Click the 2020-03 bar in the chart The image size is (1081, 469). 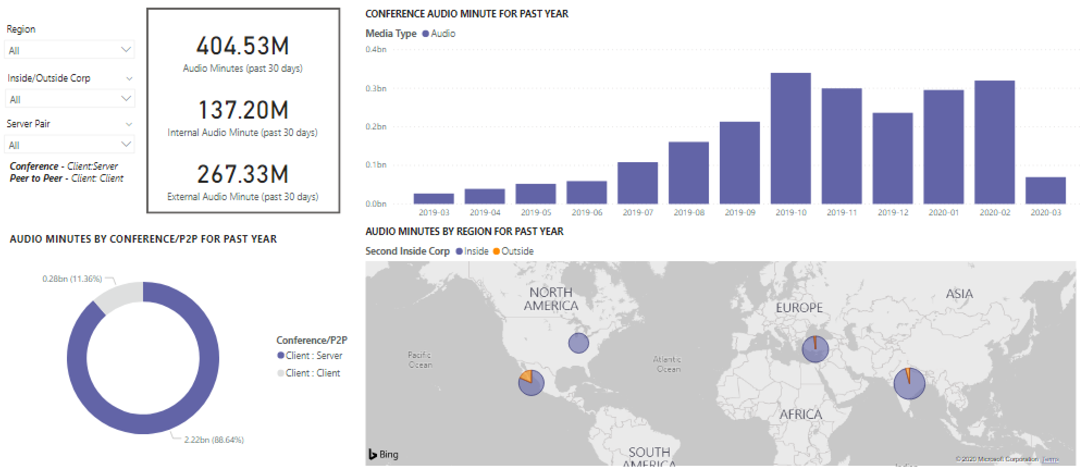tap(1046, 190)
